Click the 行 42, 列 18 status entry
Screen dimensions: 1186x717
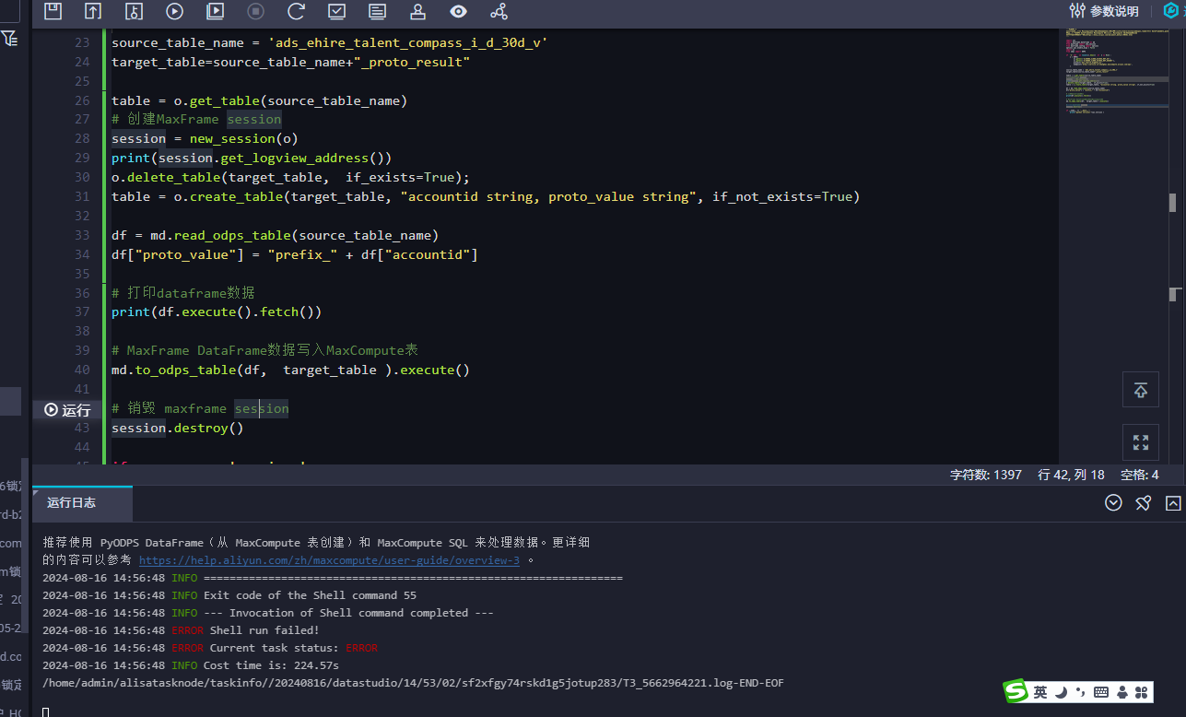click(1071, 476)
